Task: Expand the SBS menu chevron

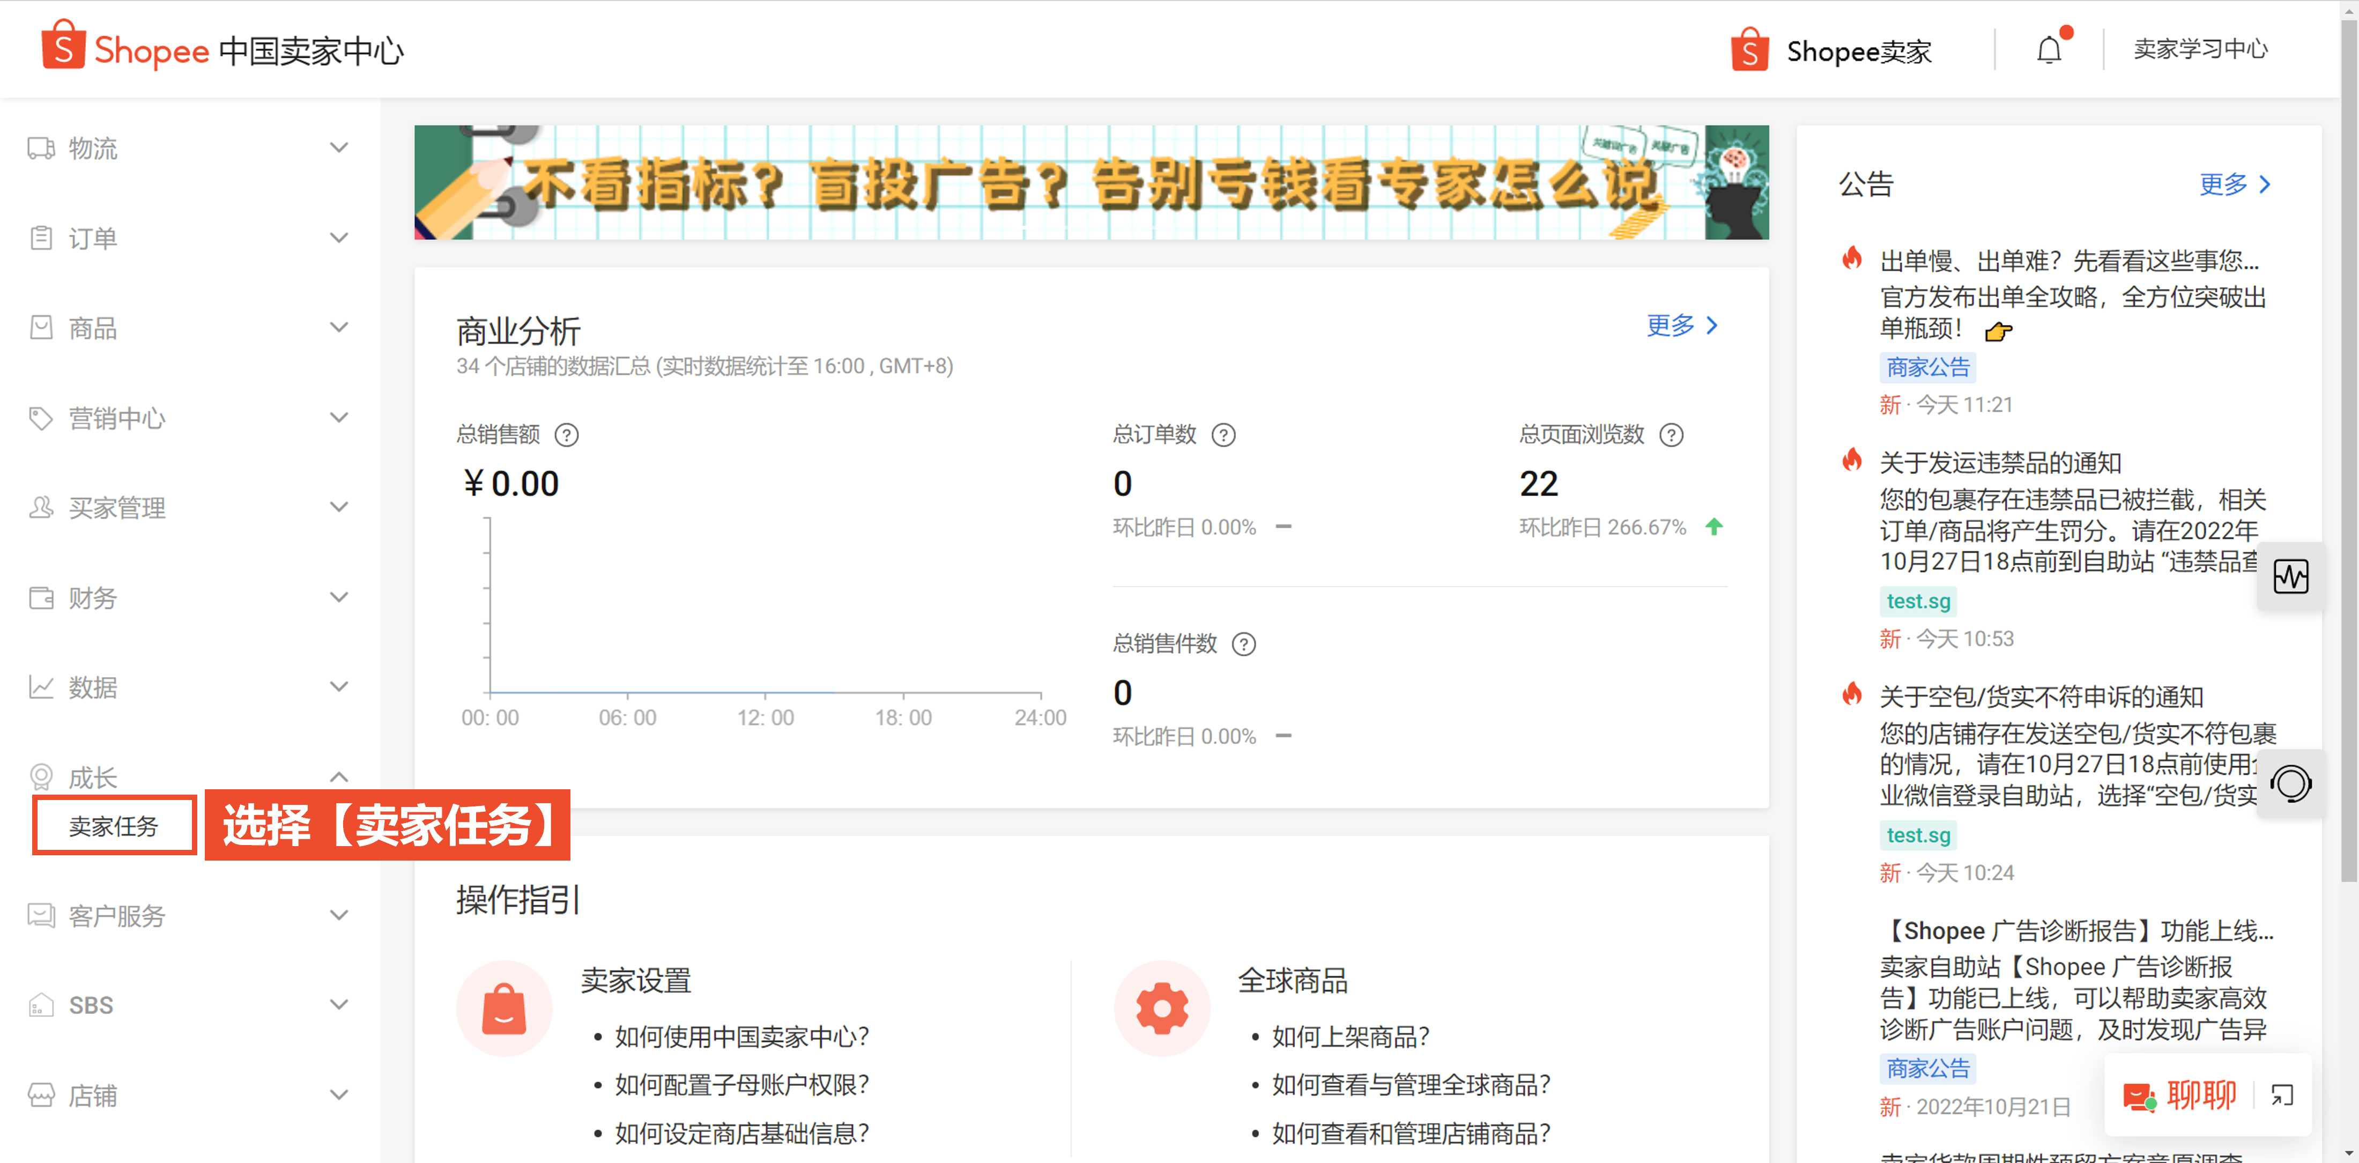Action: pyautogui.click(x=339, y=1005)
